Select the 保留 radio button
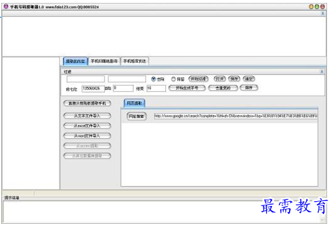The height and width of the screenshot is (225, 333). [173, 79]
